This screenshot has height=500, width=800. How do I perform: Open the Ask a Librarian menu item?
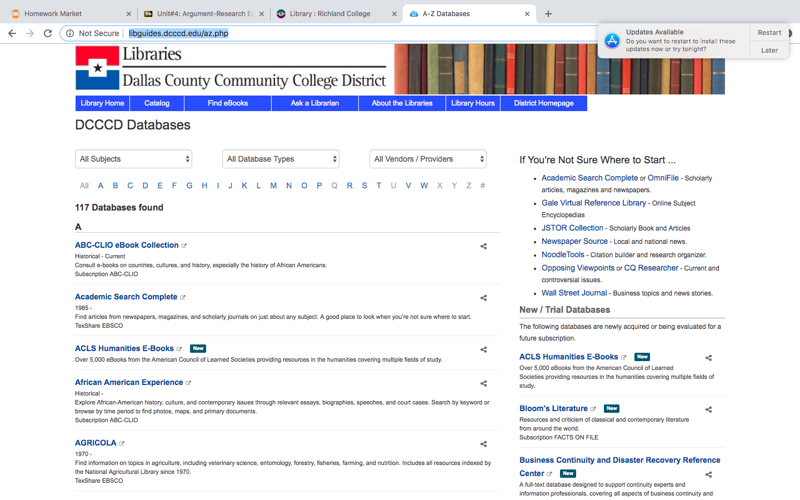point(315,103)
